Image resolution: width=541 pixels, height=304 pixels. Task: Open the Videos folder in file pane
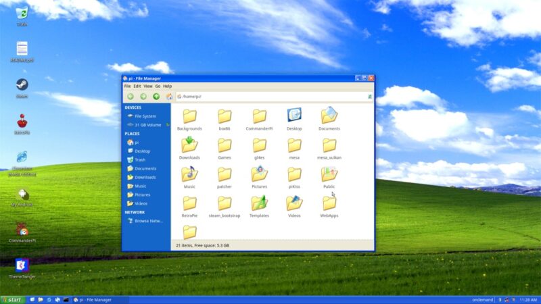coord(294,207)
